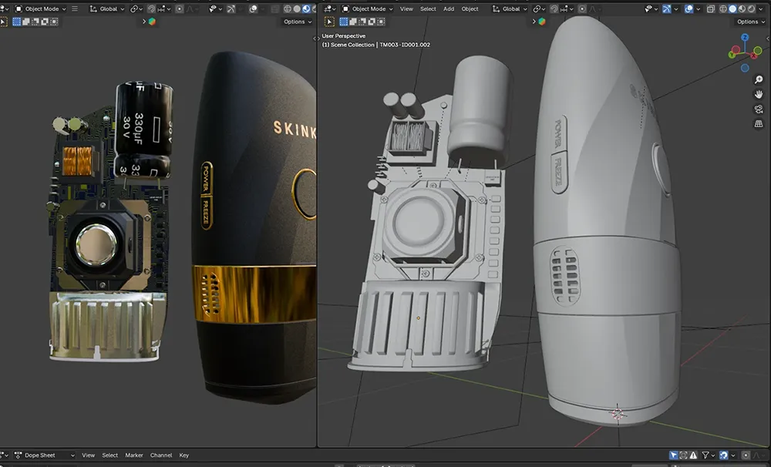The image size is (771, 467).
Task: Toggle overlays in right viewport
Action: click(689, 8)
